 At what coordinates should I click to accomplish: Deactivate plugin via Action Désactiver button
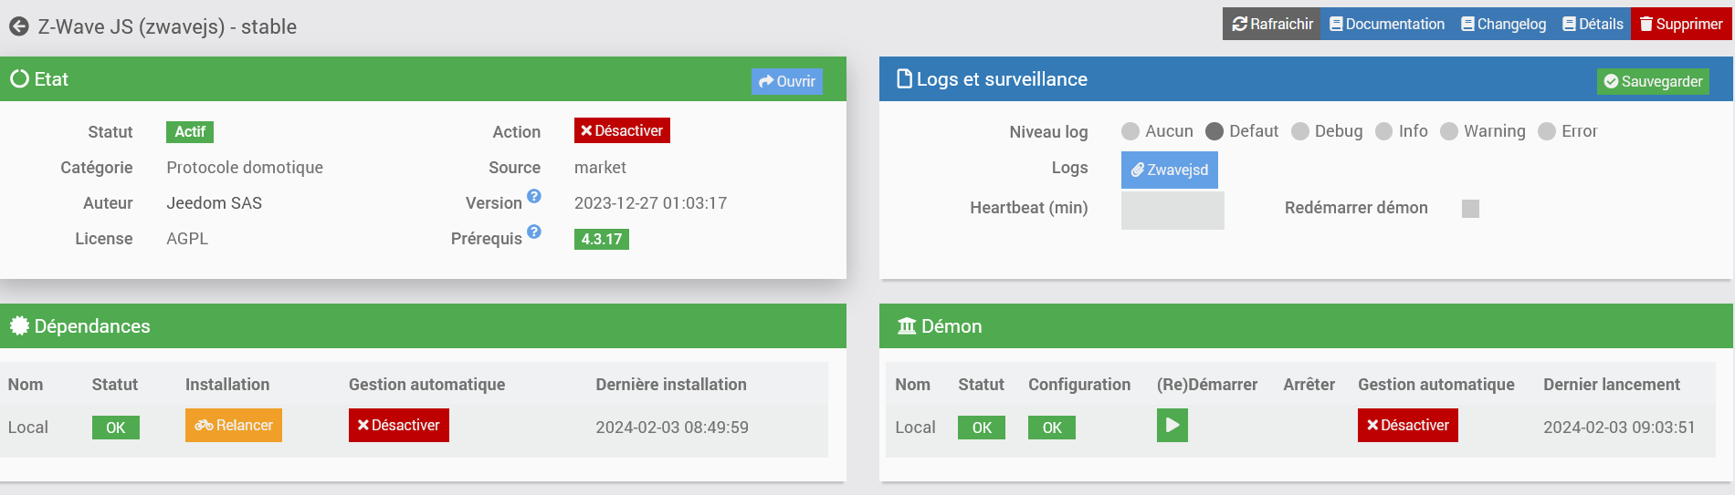pos(622,130)
